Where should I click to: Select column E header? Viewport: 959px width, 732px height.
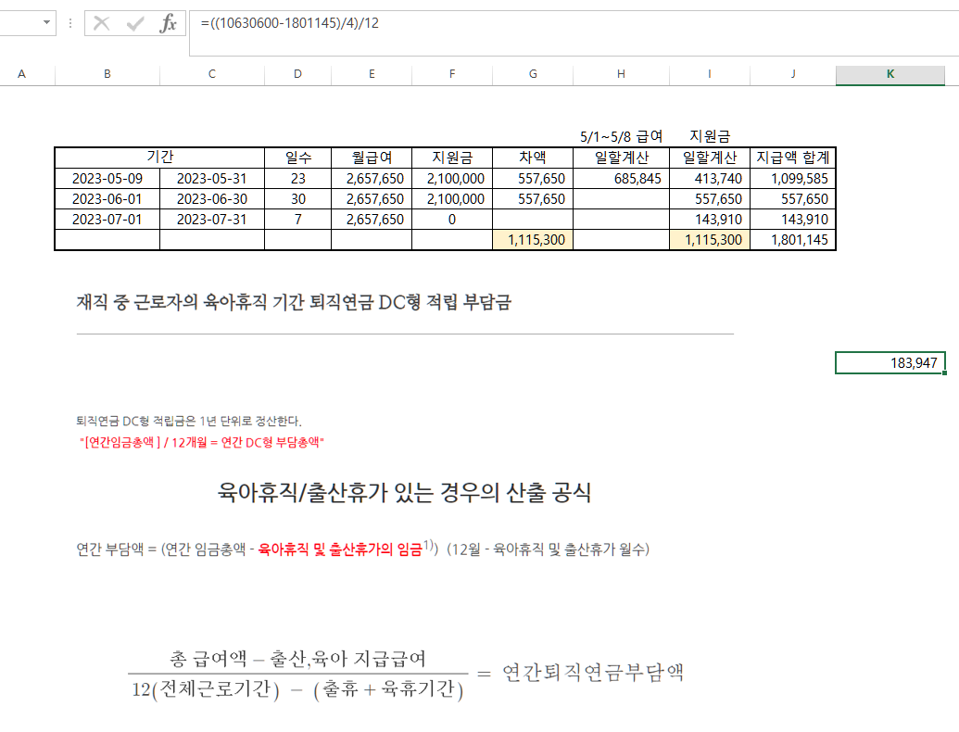tap(371, 74)
